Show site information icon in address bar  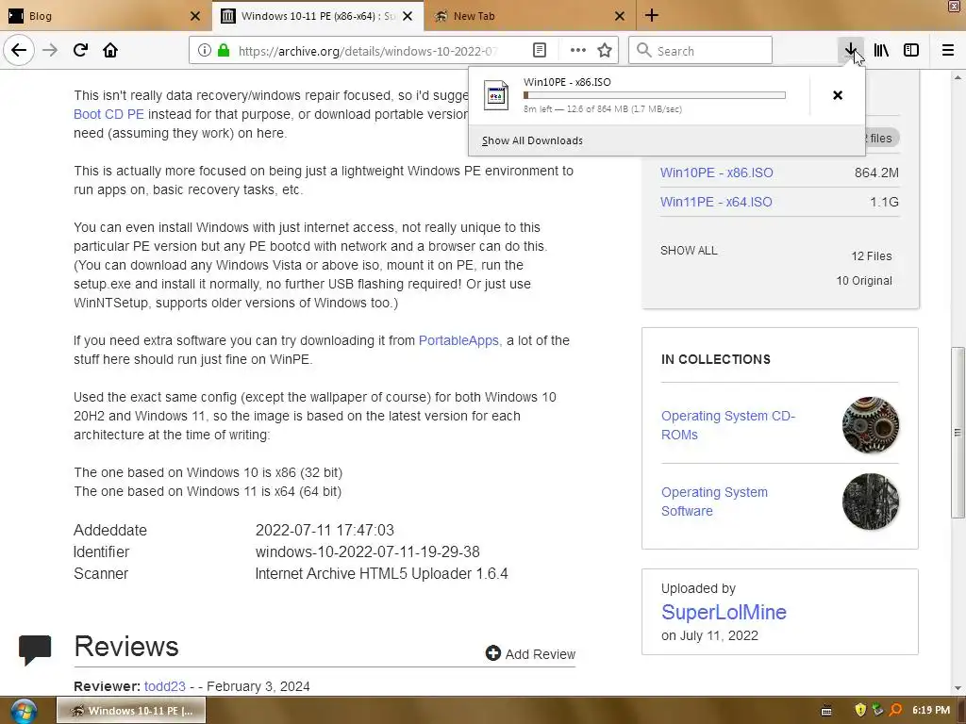(x=205, y=51)
